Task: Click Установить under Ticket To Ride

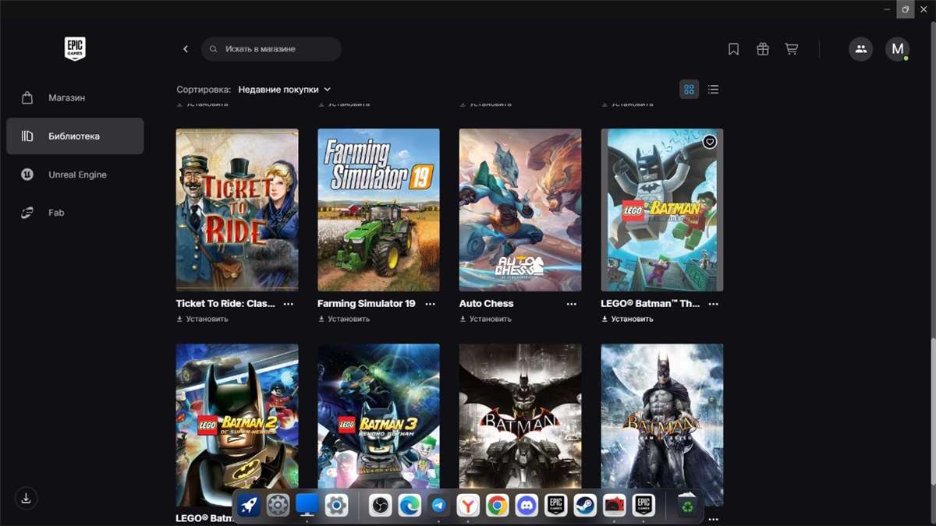Action: point(203,319)
